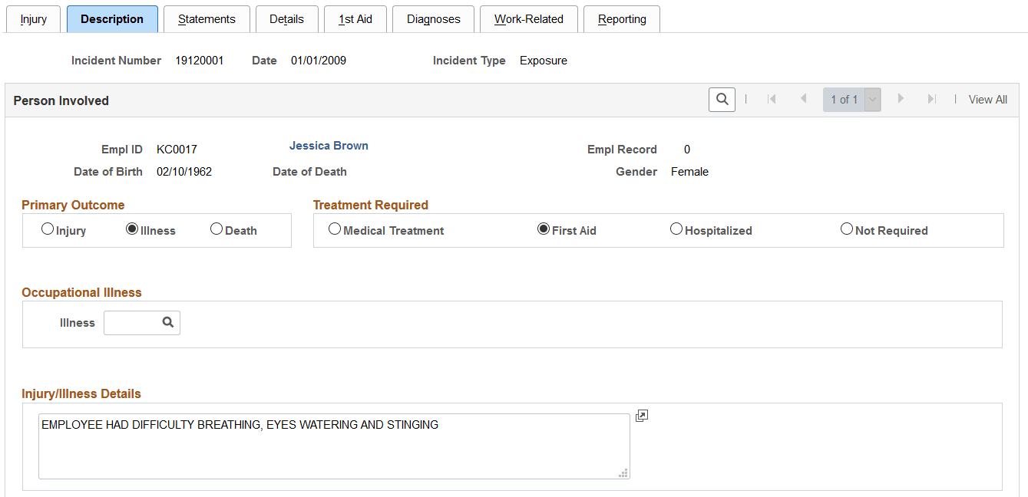Select Medical Treatment as treatment required

tap(334, 228)
